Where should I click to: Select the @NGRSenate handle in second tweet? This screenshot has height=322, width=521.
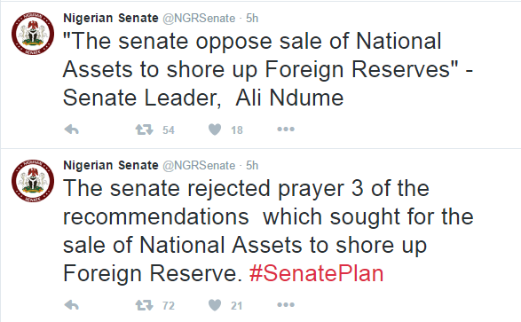click(x=199, y=166)
